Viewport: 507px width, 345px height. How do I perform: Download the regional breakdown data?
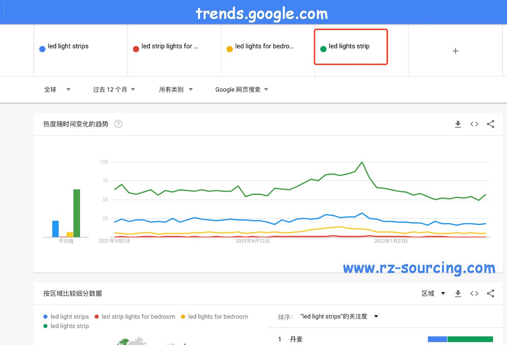pyautogui.click(x=458, y=294)
